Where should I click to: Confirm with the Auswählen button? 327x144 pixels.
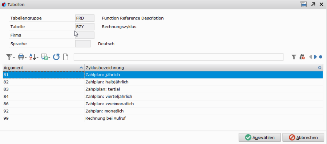click(x=260, y=137)
